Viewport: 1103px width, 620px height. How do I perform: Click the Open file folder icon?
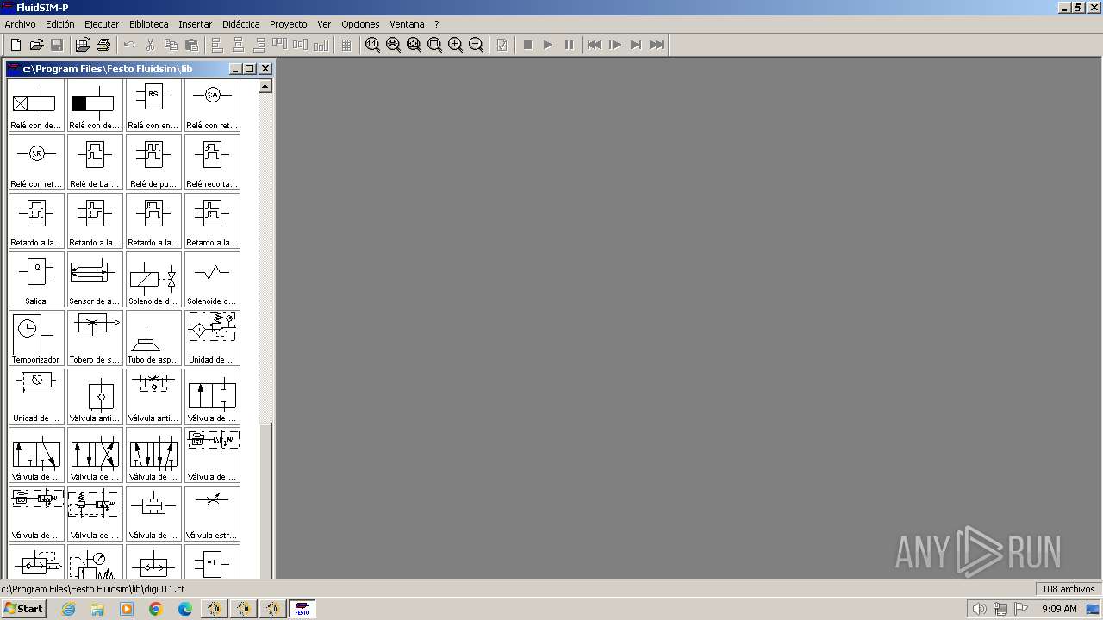36,45
